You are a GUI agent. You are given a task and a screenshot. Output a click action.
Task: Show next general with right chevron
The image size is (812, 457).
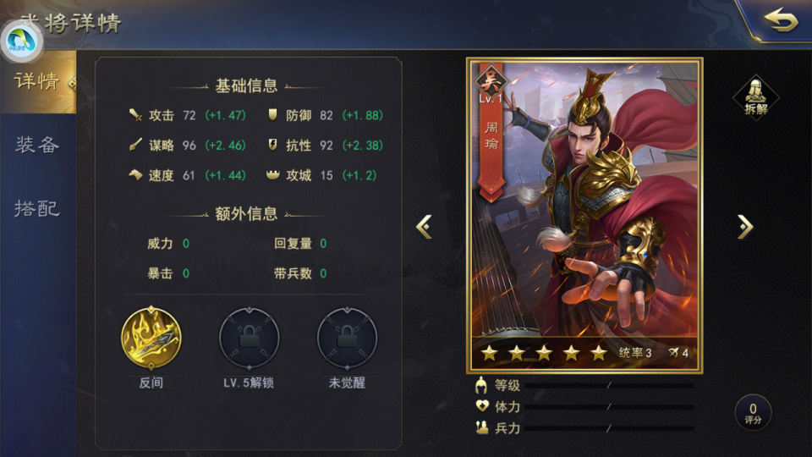click(x=745, y=227)
